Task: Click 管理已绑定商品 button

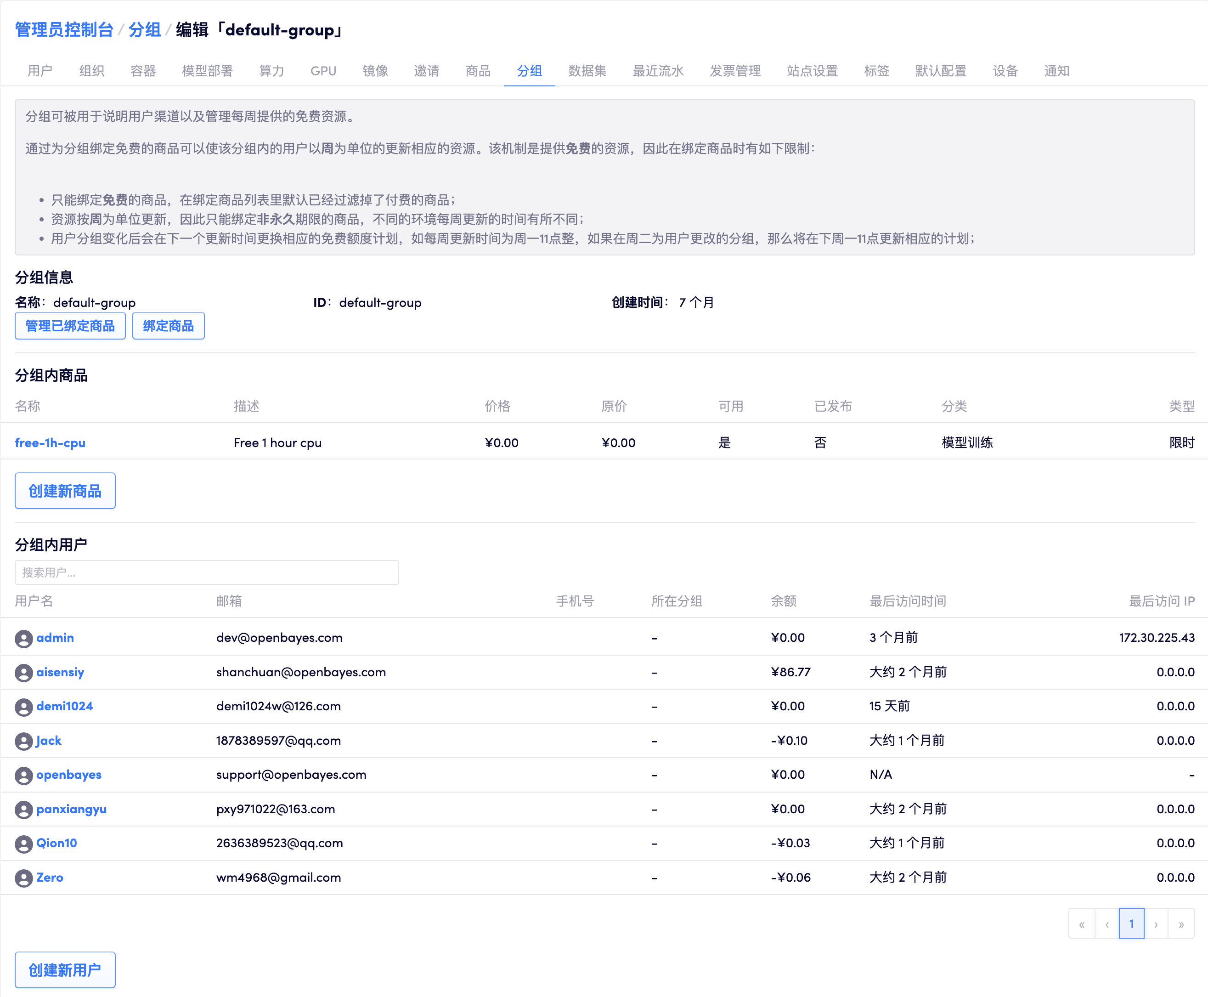Action: point(70,326)
